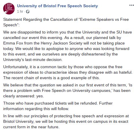Click the name 'Emma Fox' in the post
This screenshot has height=130, width=134.
coord(13,43)
